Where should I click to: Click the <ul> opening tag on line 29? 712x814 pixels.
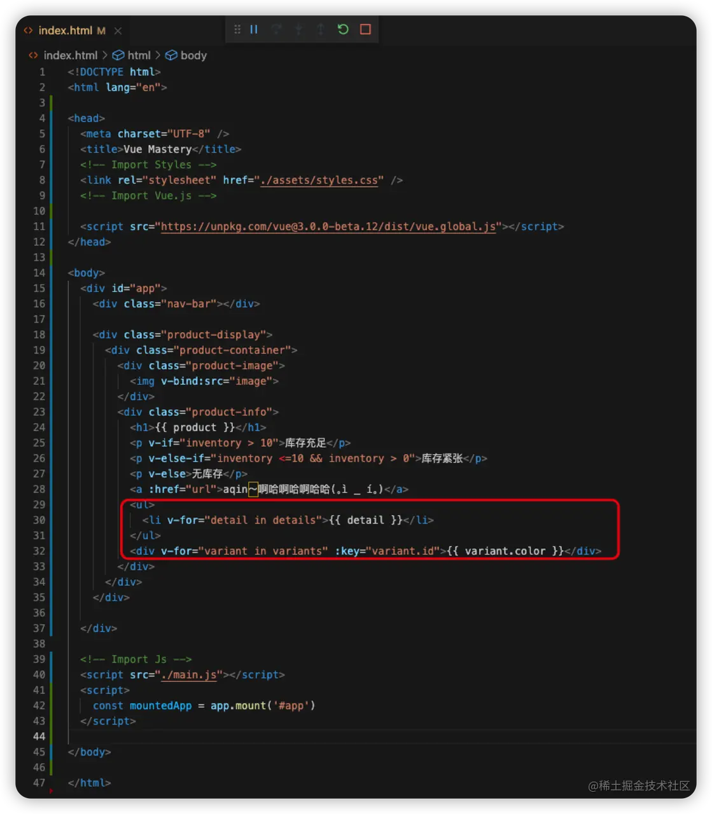click(x=142, y=505)
